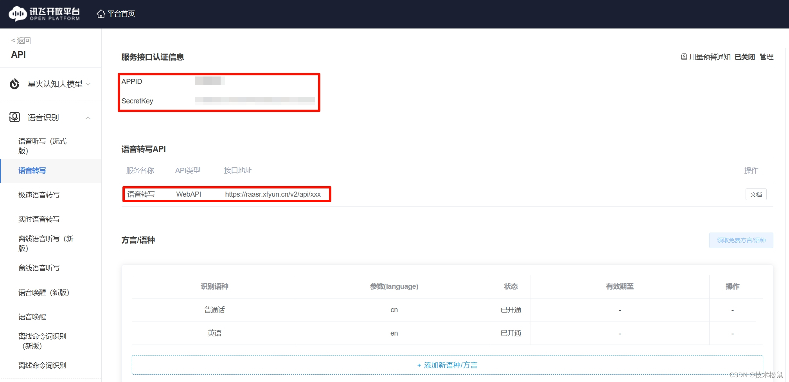The width and height of the screenshot is (789, 382).
Task: Open 离线命令词识别（新版） in the sidebar
Action: (42, 341)
